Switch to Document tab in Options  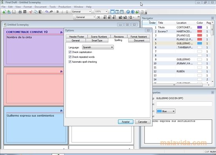[x=139, y=40]
